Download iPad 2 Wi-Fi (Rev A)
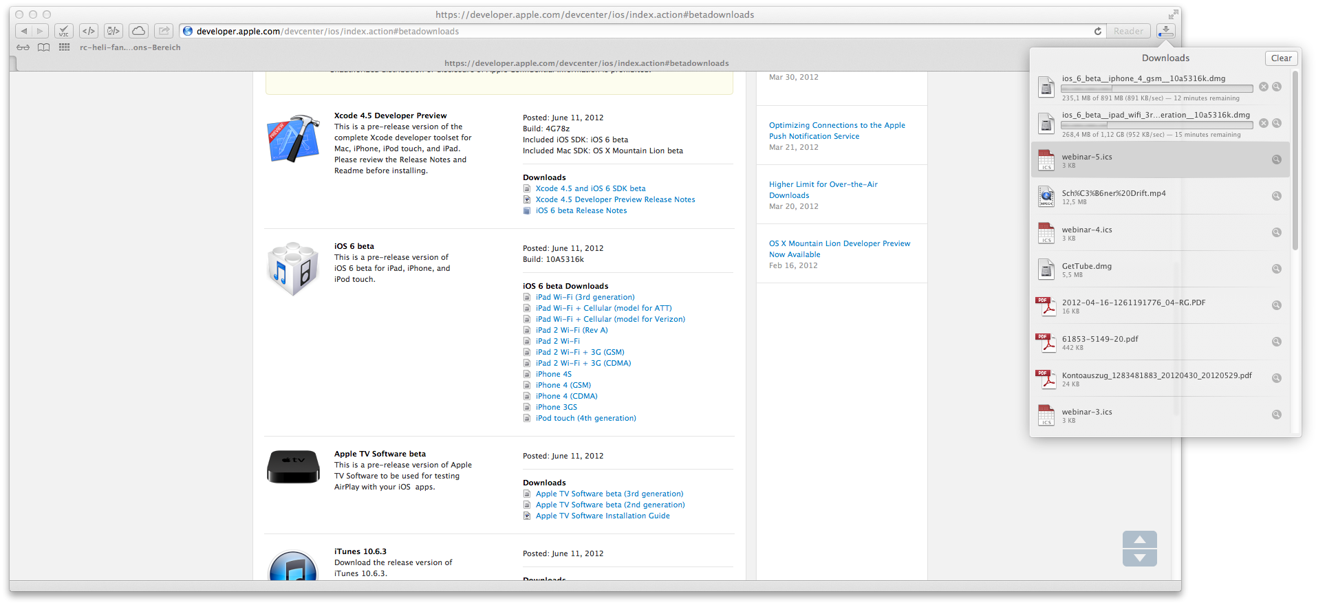1327x605 pixels. point(572,330)
